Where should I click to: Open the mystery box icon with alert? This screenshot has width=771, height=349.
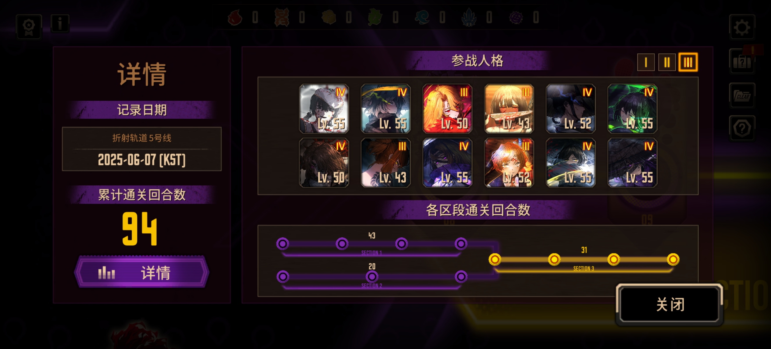click(x=742, y=61)
